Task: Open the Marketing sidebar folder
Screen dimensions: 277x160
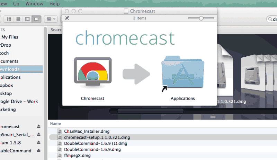Action: (8, 110)
